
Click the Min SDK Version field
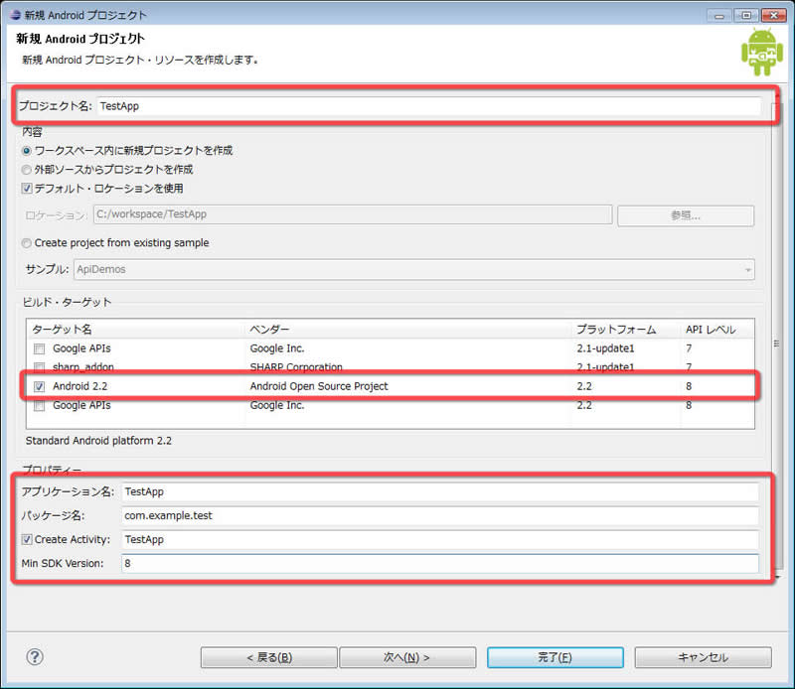[440, 563]
